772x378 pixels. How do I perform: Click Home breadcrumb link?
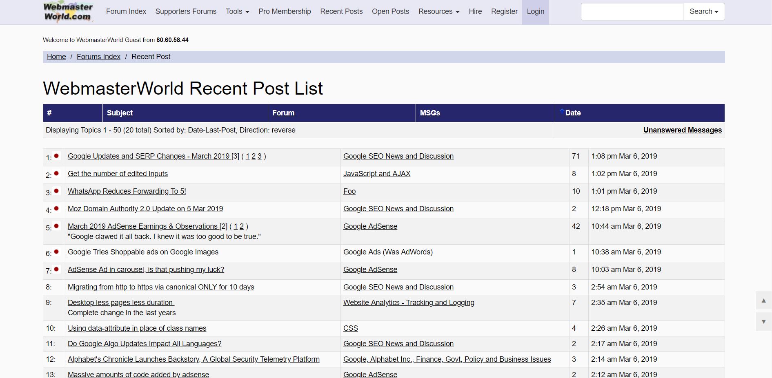tap(56, 57)
